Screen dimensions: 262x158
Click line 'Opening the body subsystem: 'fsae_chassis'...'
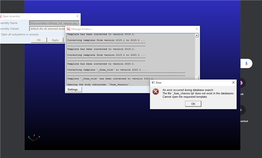(100, 84)
